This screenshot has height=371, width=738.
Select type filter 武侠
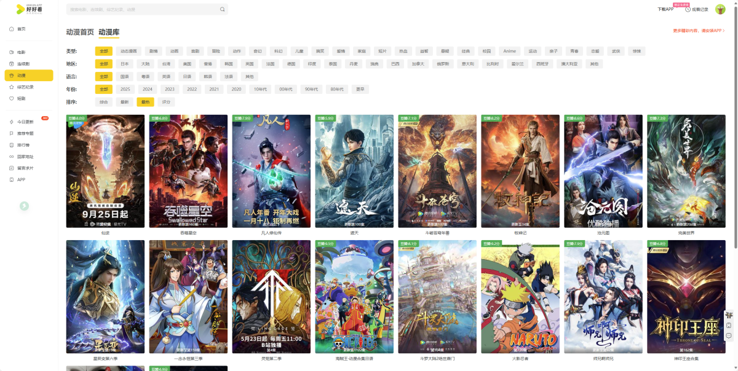point(616,51)
